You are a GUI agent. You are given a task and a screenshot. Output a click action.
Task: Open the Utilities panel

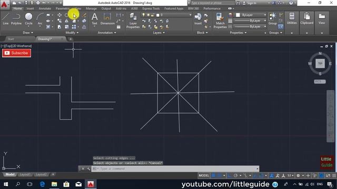pos(292,19)
